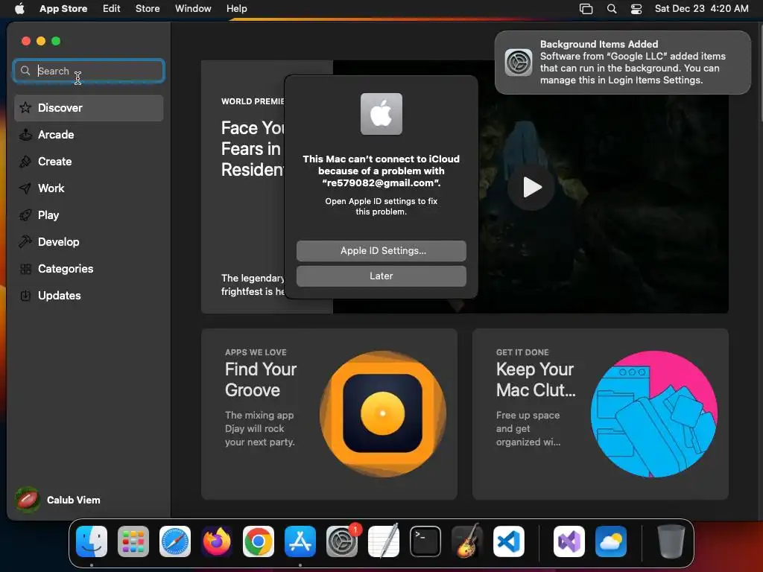Go to the Work category
The width and height of the screenshot is (763, 572).
(x=89, y=188)
